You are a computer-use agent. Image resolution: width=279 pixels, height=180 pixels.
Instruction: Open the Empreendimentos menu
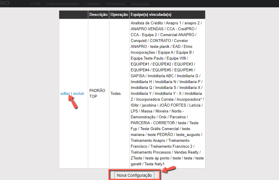[62, 4]
